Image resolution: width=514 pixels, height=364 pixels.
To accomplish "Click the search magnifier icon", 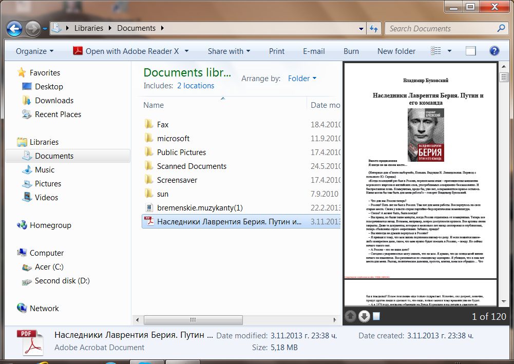I will coord(501,29).
